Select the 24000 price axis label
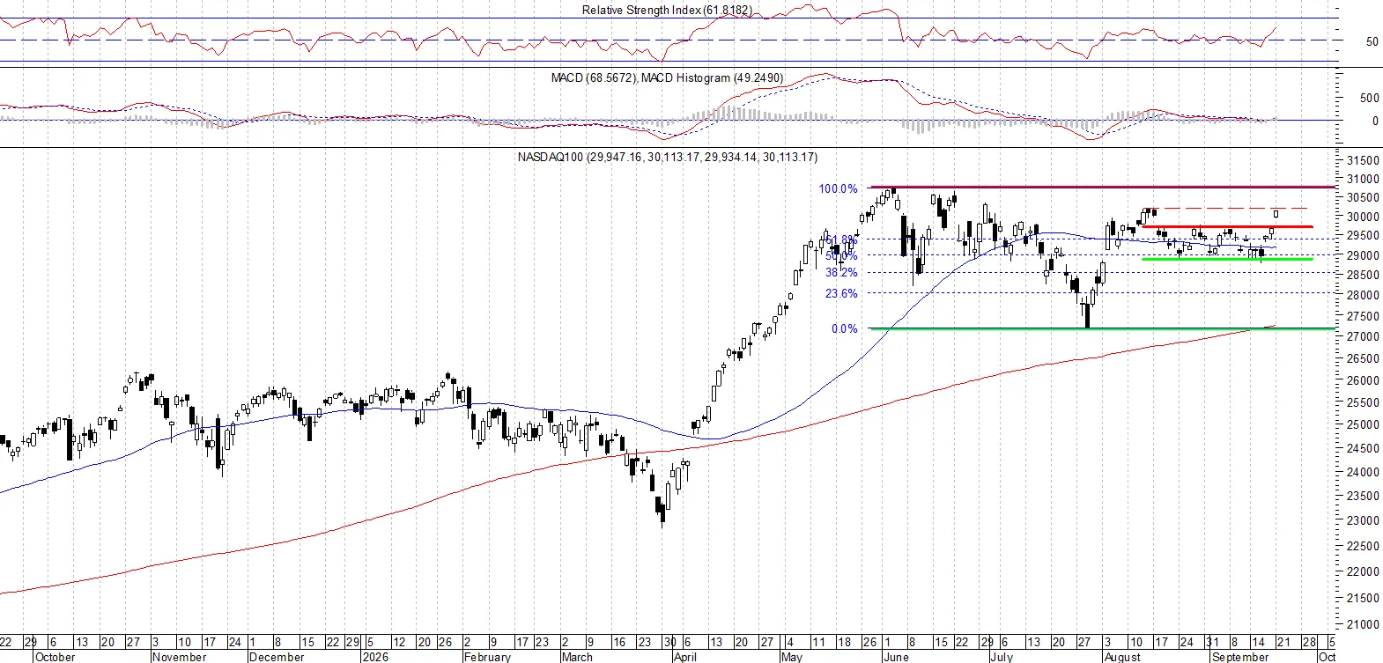The image size is (1383, 663). pyautogui.click(x=1363, y=473)
